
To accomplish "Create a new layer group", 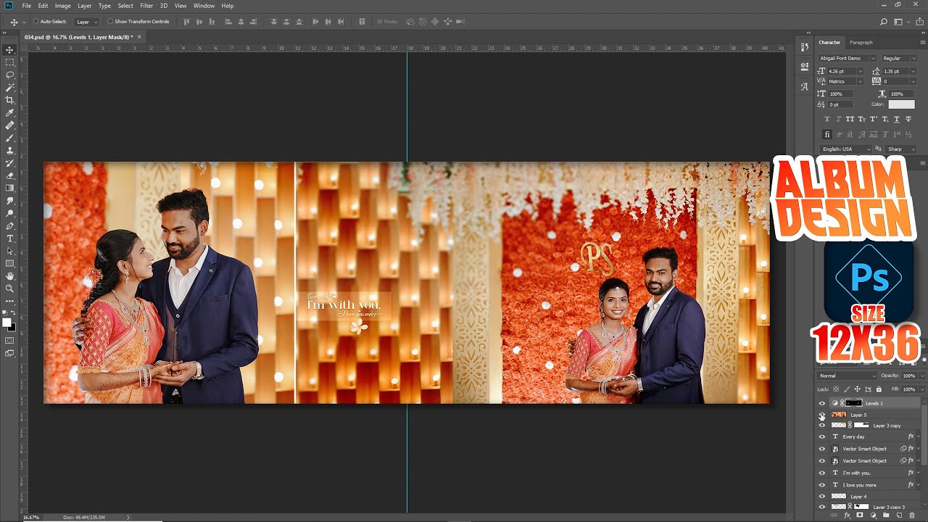I will click(886, 515).
